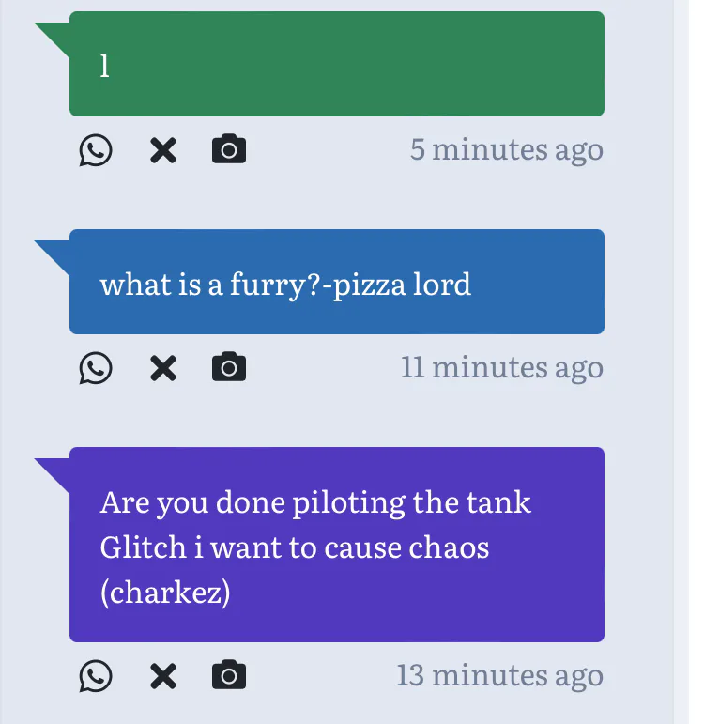Click the vertical scrollbar strip at right
The height and width of the screenshot is (724, 704).
point(681,362)
